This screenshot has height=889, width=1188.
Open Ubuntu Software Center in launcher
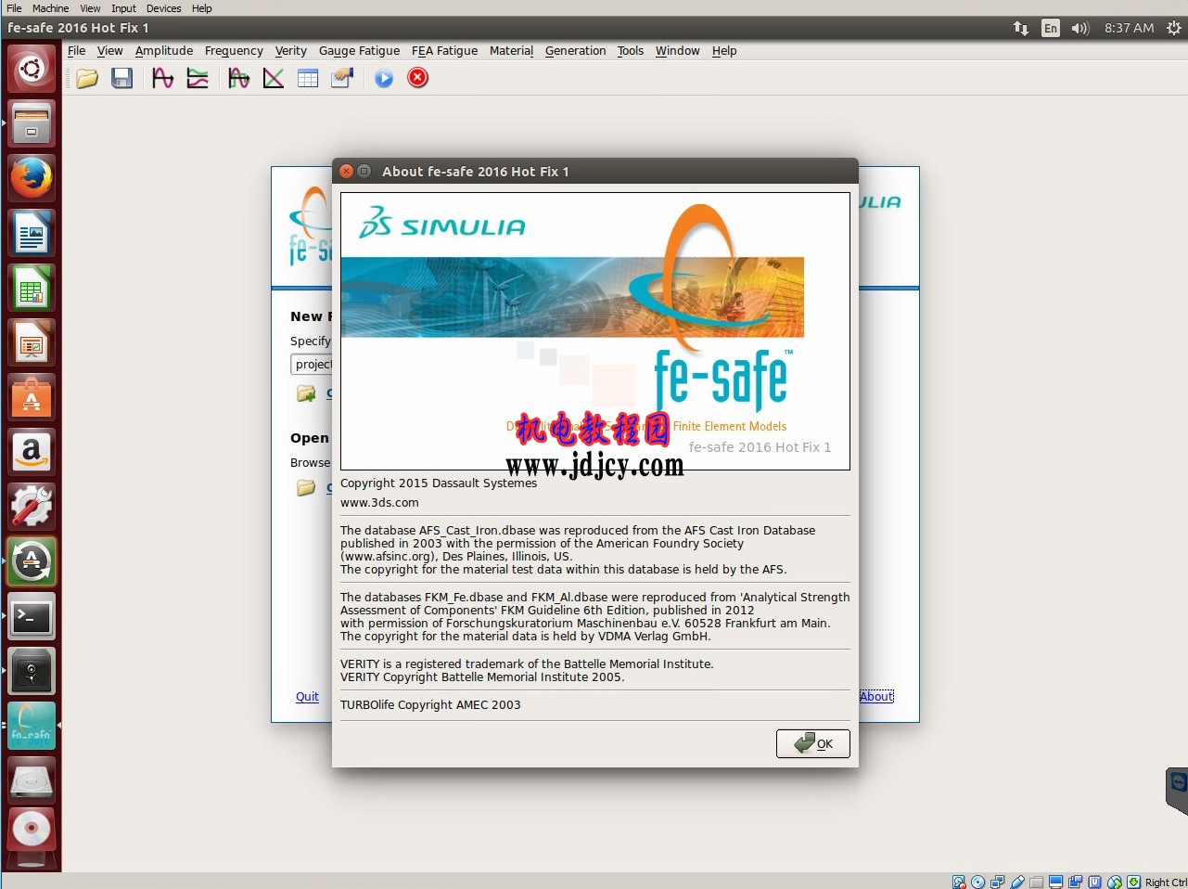coord(32,397)
